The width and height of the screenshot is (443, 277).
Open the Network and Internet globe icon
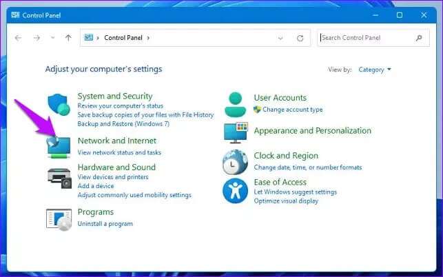[59, 147]
